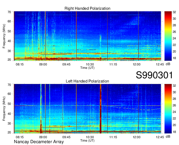
Task: Click the "40" frequency tick of Right Handed plot
Action: click(9, 41)
